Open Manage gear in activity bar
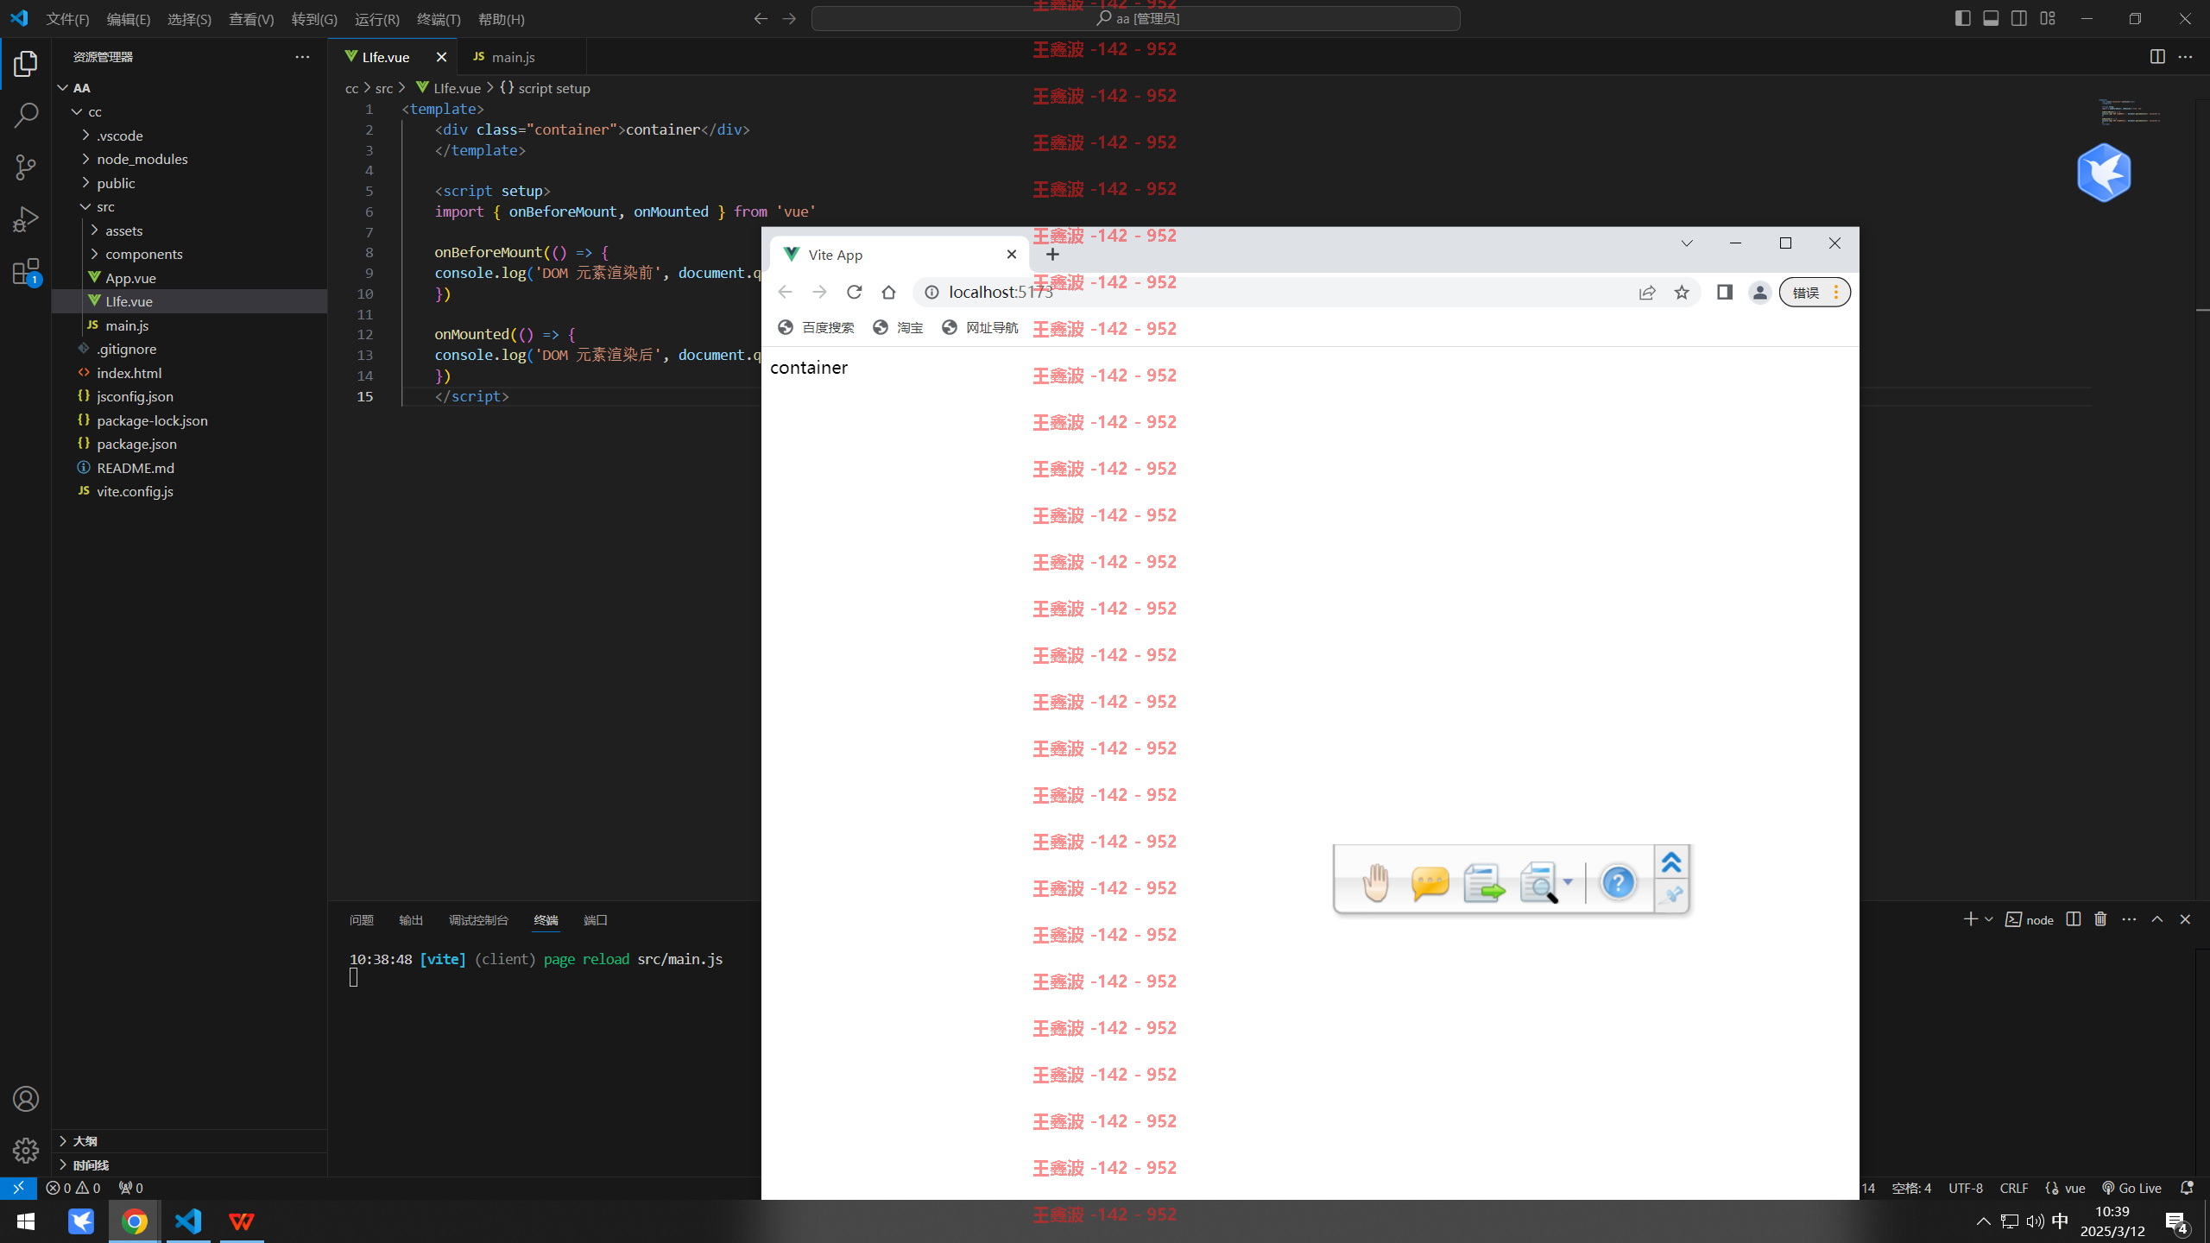 point(26,1151)
